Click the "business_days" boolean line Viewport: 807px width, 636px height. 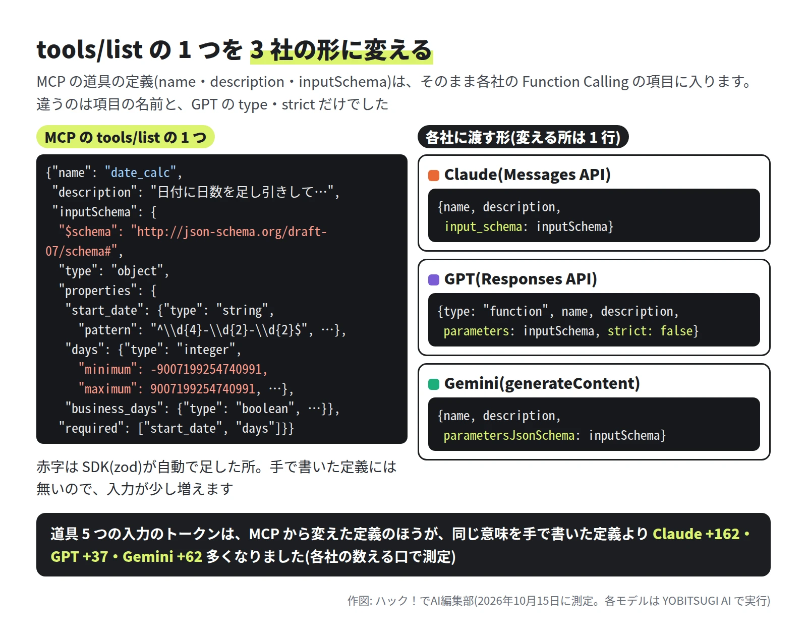202,409
